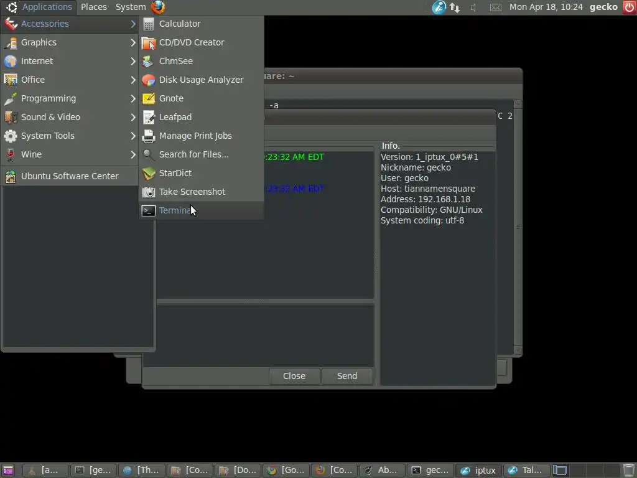Click the System Tools gear icon
637x478 pixels.
coord(11,136)
